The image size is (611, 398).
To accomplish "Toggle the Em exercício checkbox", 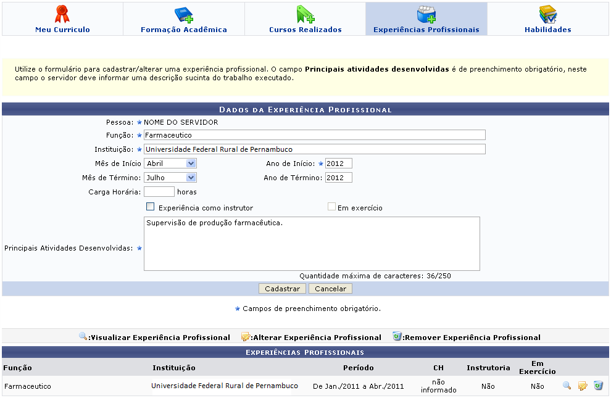I will click(x=332, y=207).
